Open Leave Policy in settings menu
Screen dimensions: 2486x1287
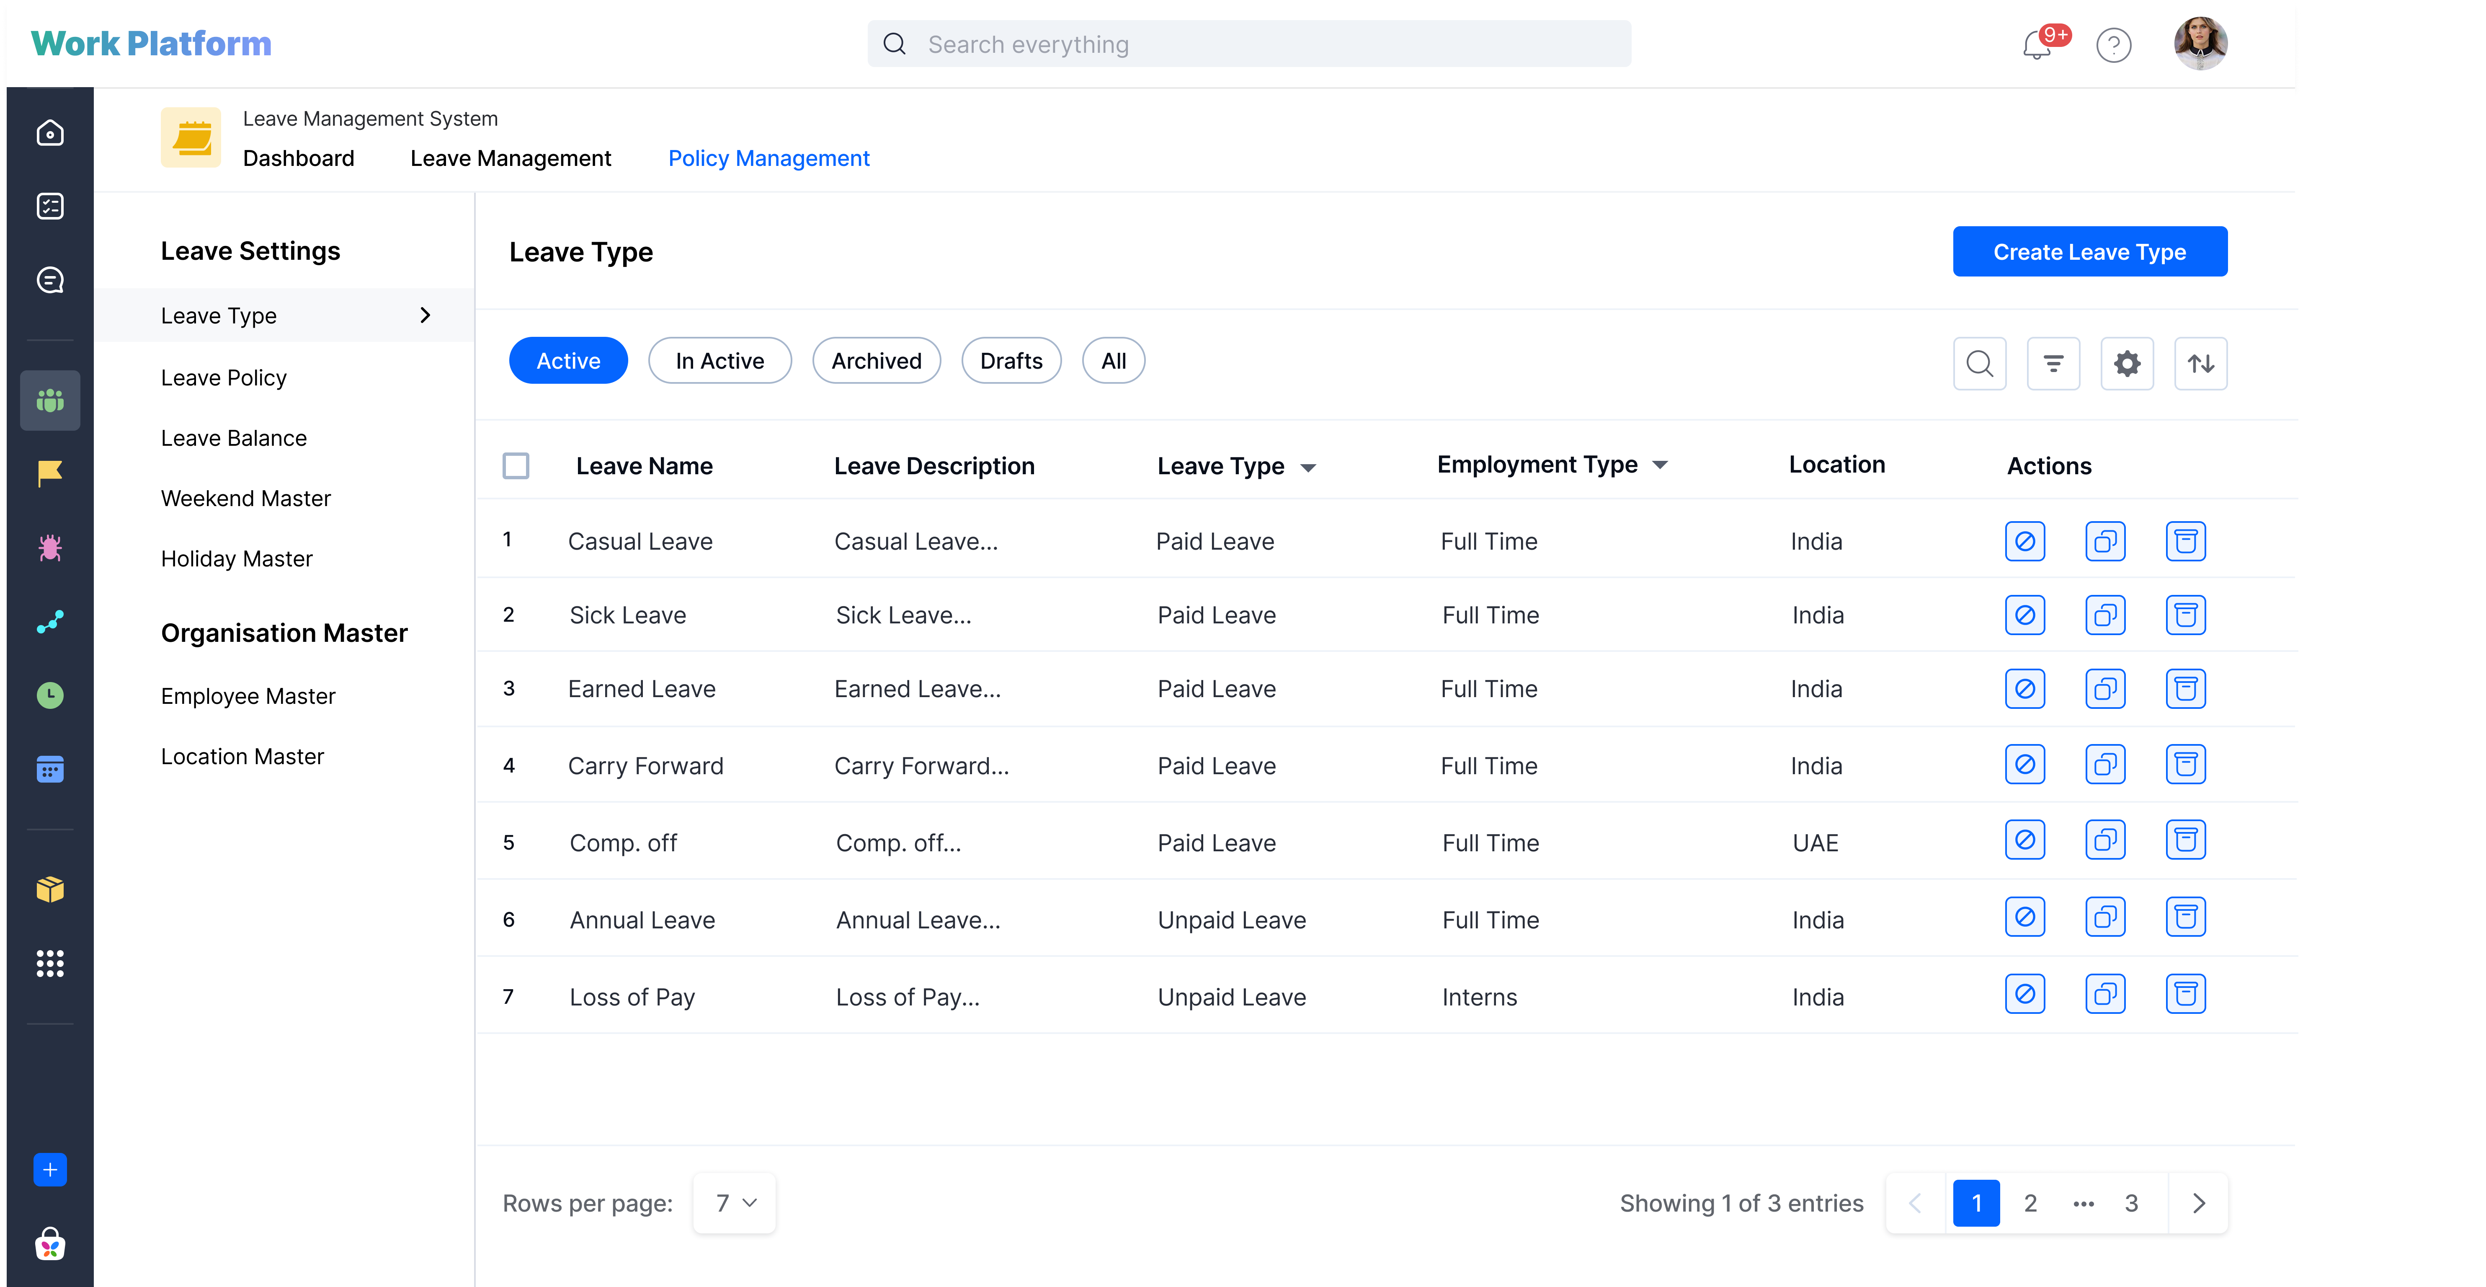pyautogui.click(x=224, y=377)
